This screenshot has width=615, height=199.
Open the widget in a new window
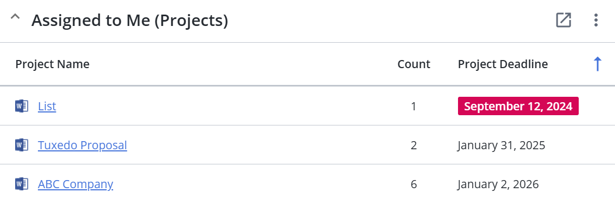click(563, 20)
